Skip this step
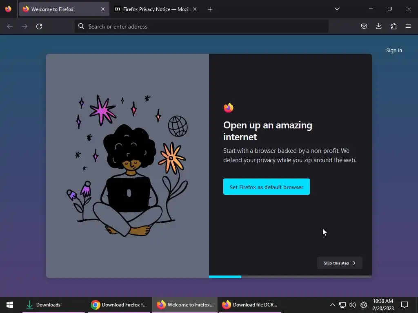The width and height of the screenshot is (418, 313). [340, 263]
